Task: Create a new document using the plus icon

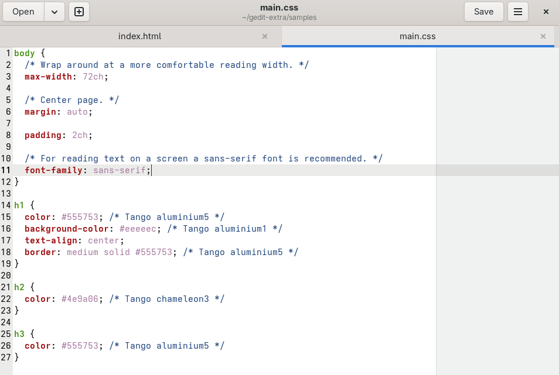Action: [x=79, y=11]
